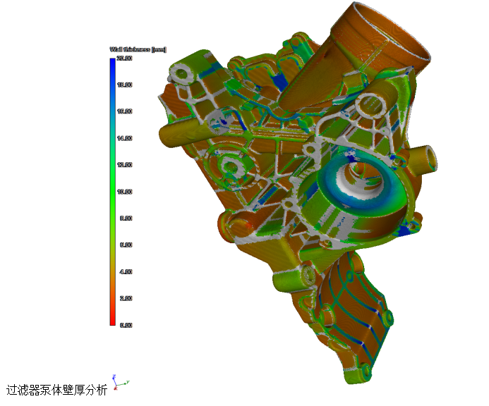Click the green Y axis of the triad

(x=123, y=383)
